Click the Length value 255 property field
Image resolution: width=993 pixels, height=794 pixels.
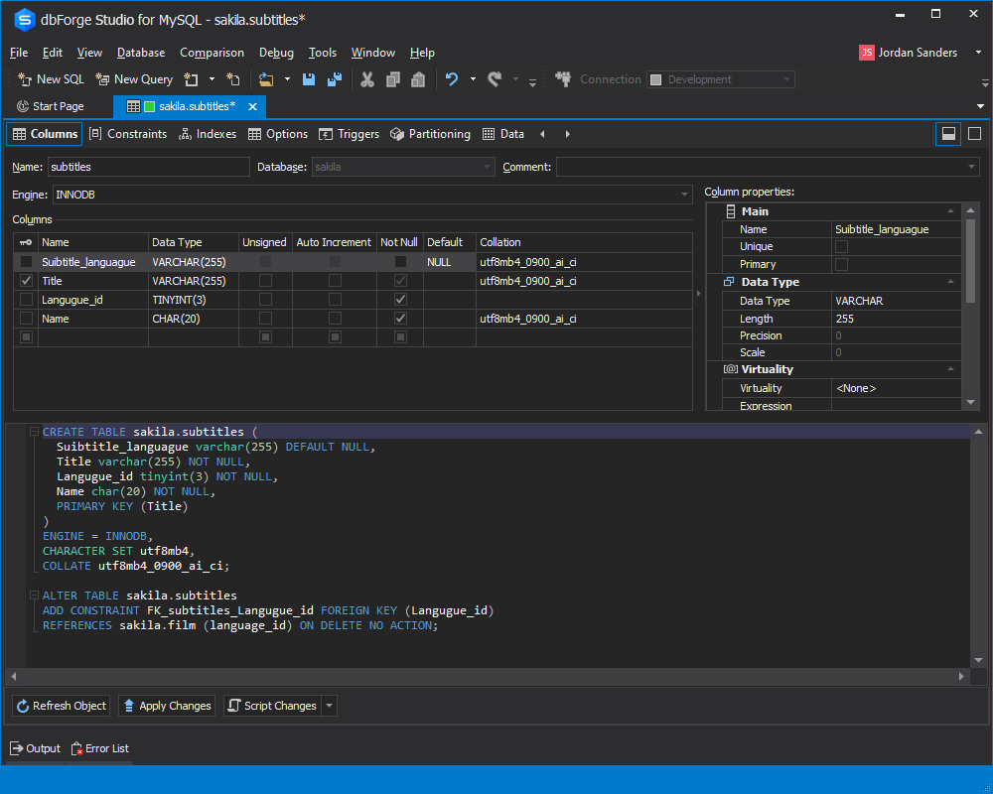point(896,319)
